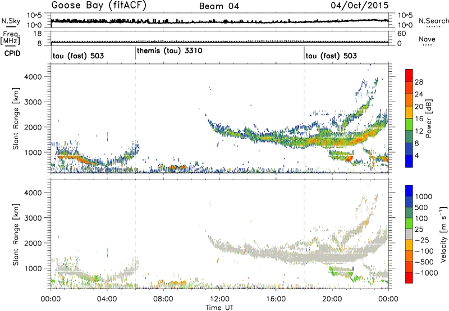Click the '16:00' time tick label
The width and height of the screenshot is (449, 311).
pyautogui.click(x=276, y=299)
